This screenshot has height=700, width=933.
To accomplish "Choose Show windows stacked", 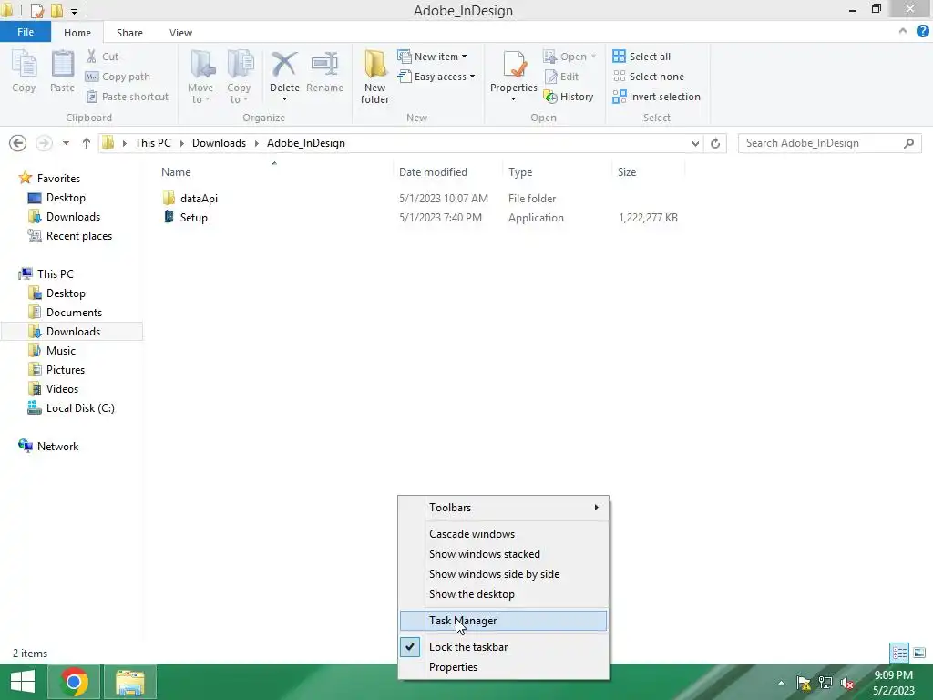I will (x=503, y=554).
